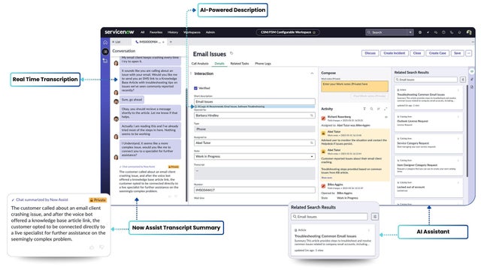Open the State dropdown showing Work in Progress
Screen dimensions: 481x270
click(x=255, y=157)
